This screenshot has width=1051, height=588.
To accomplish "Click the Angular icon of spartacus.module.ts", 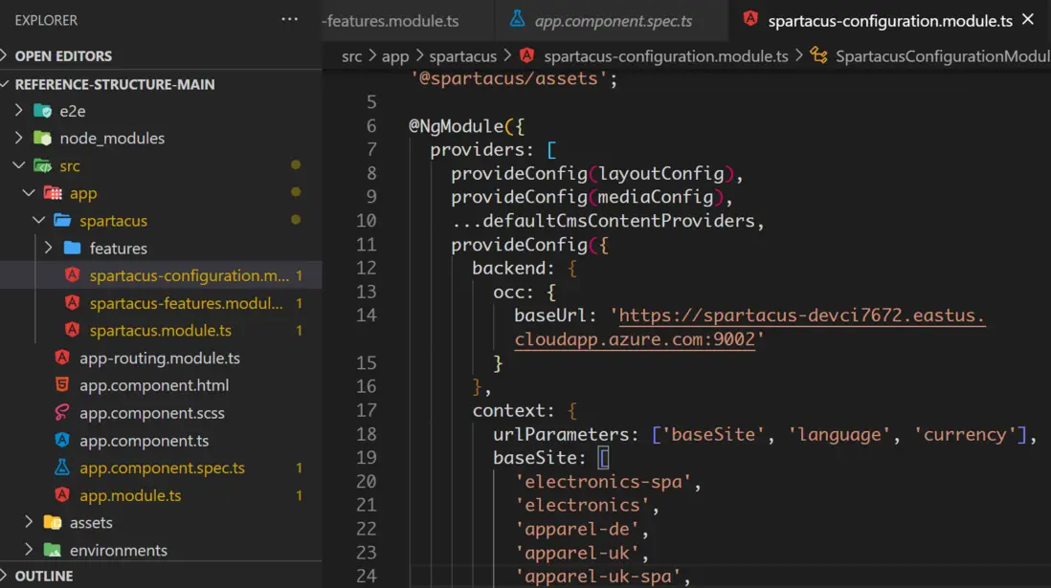I will (72, 331).
